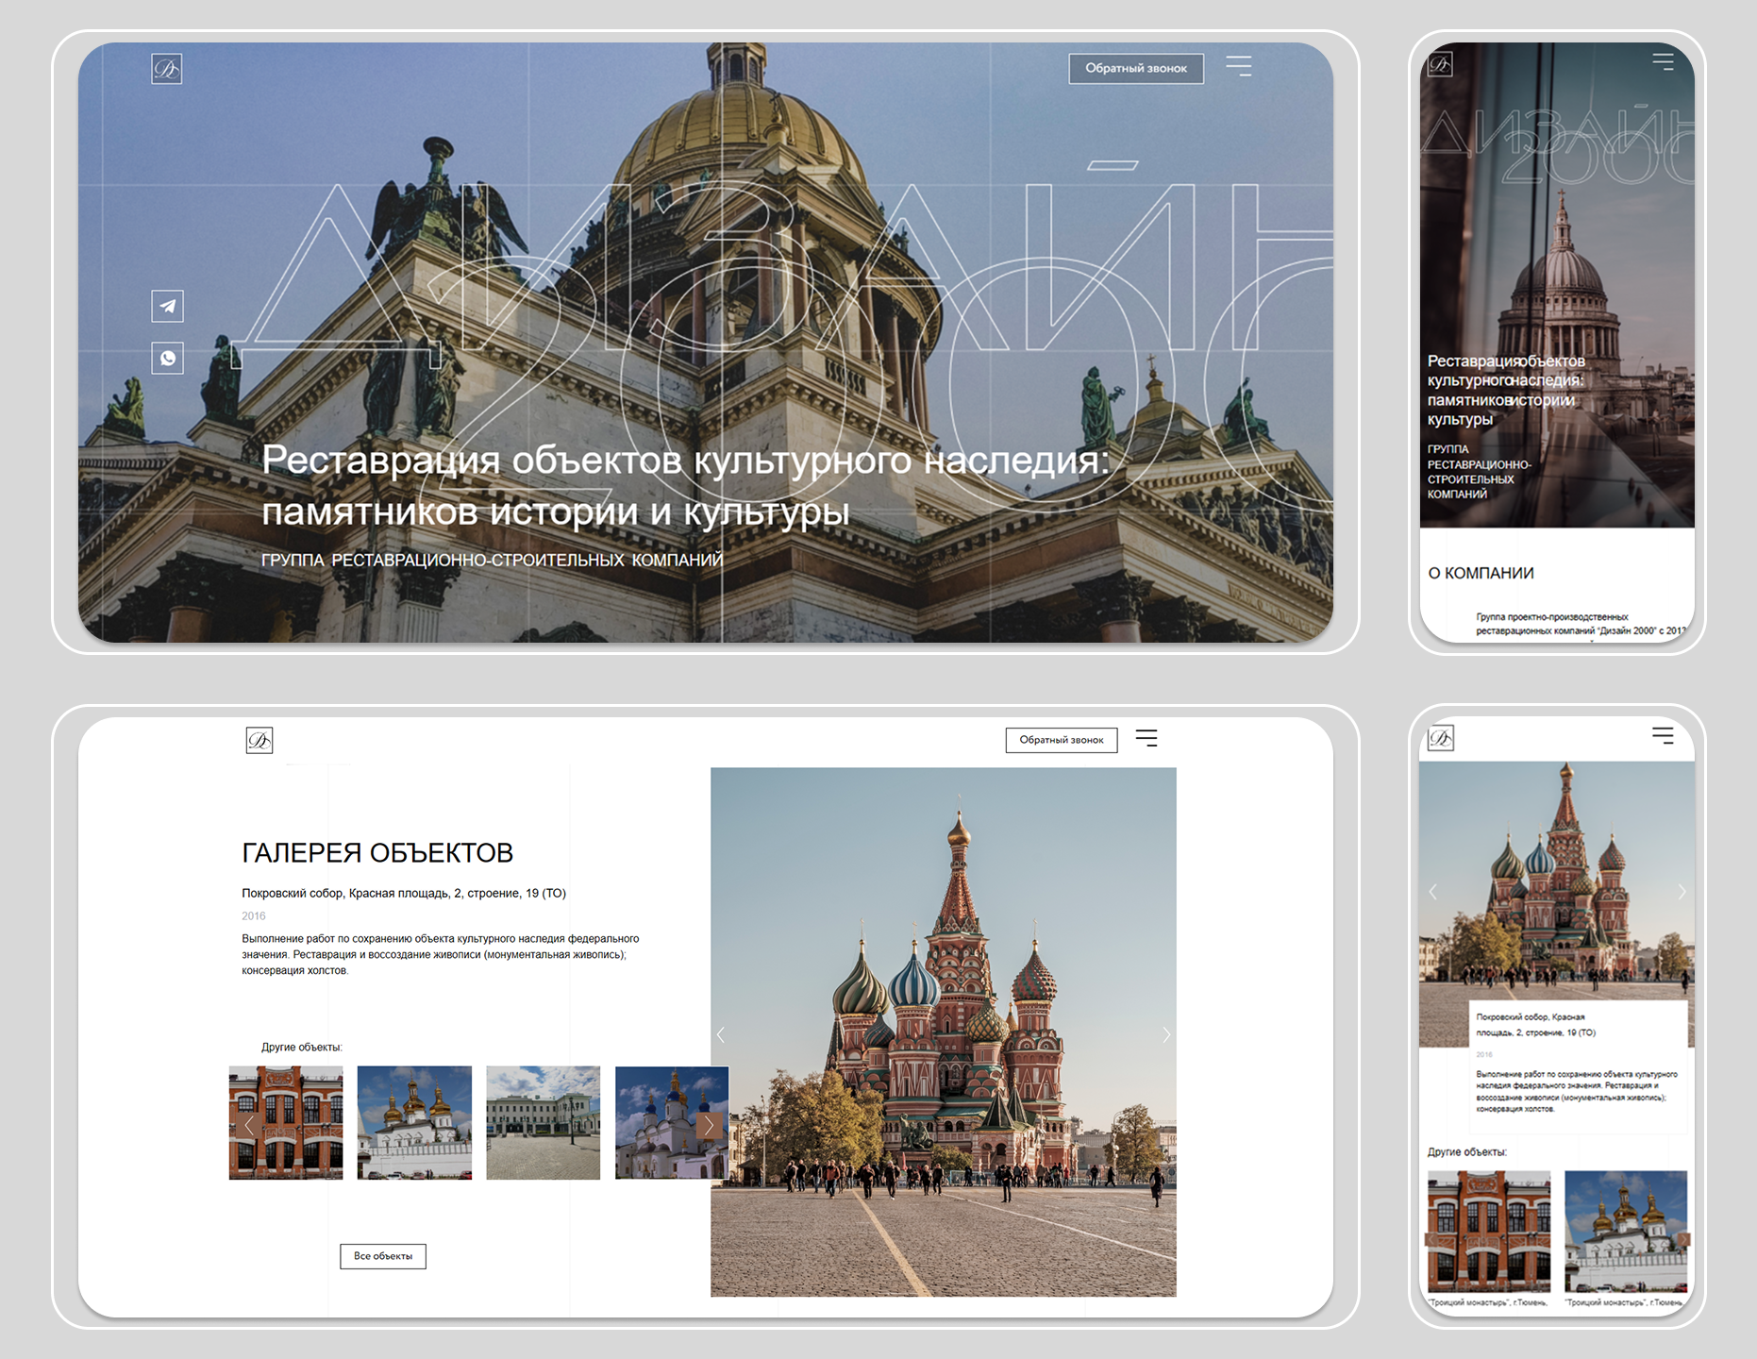Open the hamburger menu on the mobile gallery screen
Viewport: 1757px width, 1359px height.
[x=1663, y=735]
